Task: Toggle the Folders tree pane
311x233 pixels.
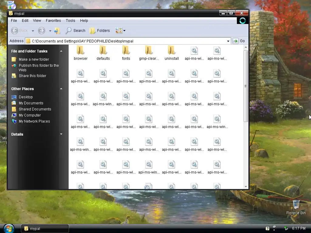Action: (100, 31)
